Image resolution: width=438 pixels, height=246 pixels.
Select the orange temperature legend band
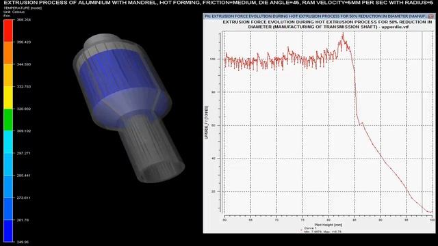tap(8, 53)
